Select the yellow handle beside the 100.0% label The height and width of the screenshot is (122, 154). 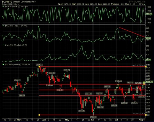click(x=146, y=67)
